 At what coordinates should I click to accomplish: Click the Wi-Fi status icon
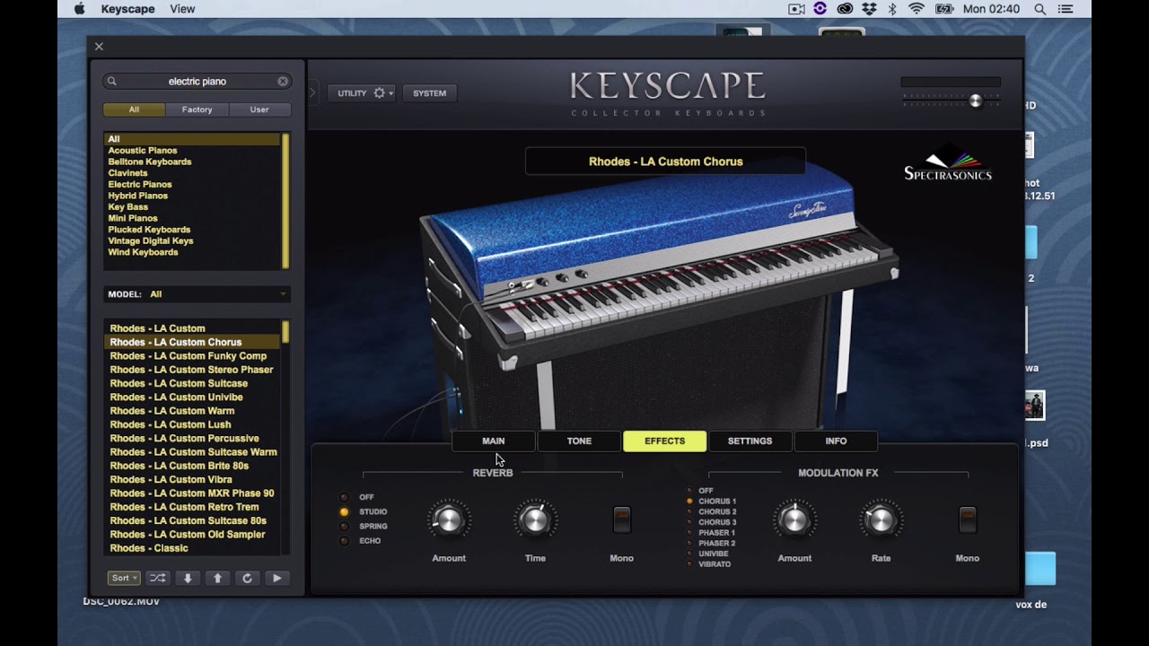pyautogui.click(x=917, y=9)
